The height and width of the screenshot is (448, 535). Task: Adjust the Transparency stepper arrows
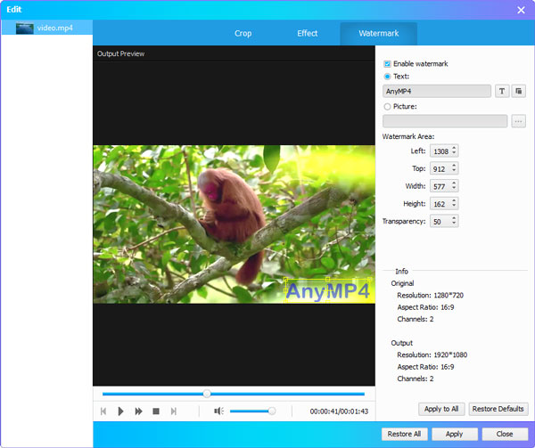tap(454, 220)
